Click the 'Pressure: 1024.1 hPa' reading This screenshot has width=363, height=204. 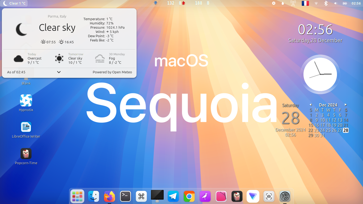click(x=107, y=28)
